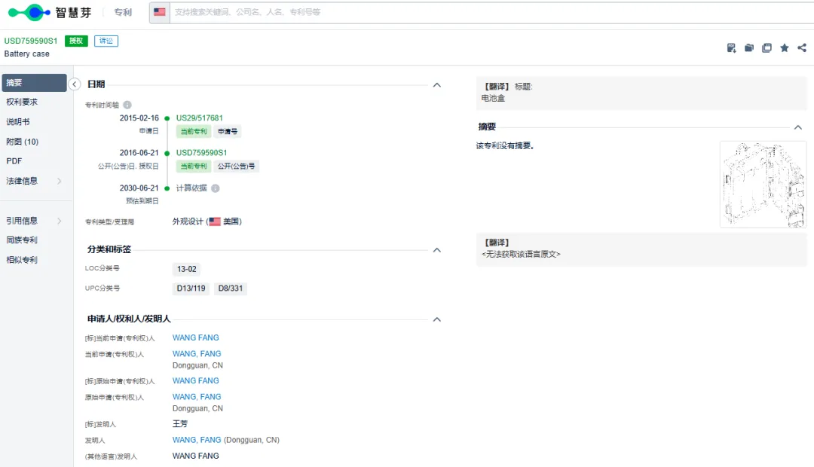Screen dimensions: 814x467
Task: Select UPC classification D8/331
Action: 231,288
